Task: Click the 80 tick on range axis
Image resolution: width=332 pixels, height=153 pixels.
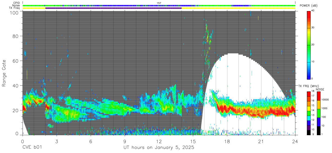Action: point(16,36)
